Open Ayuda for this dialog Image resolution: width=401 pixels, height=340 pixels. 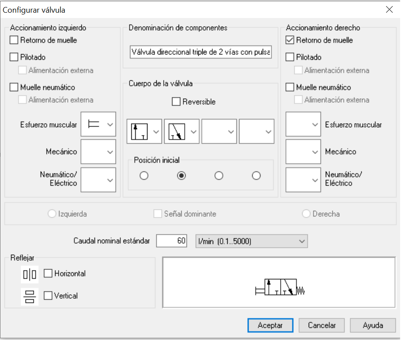pos(373,325)
